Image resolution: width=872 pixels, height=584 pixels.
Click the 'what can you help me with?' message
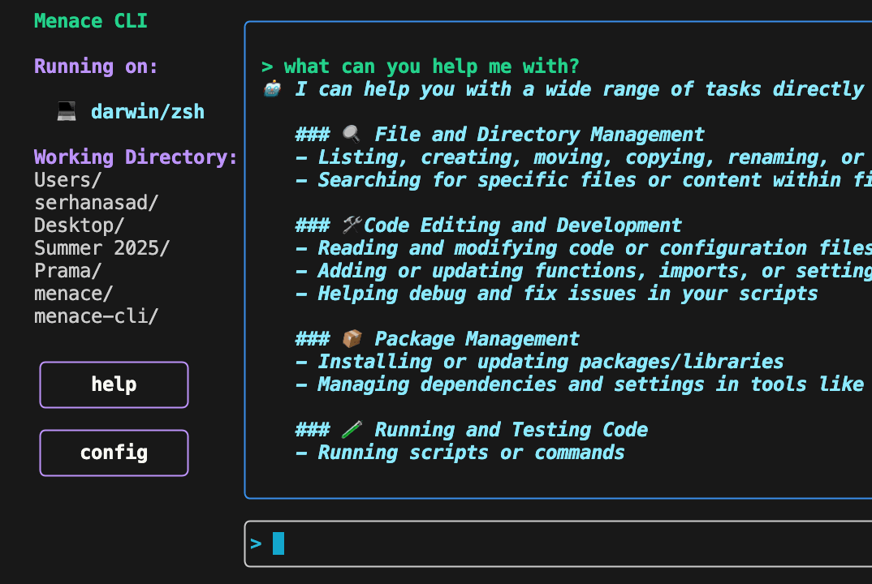coord(431,67)
